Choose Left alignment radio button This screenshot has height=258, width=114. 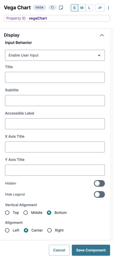click(x=7, y=230)
